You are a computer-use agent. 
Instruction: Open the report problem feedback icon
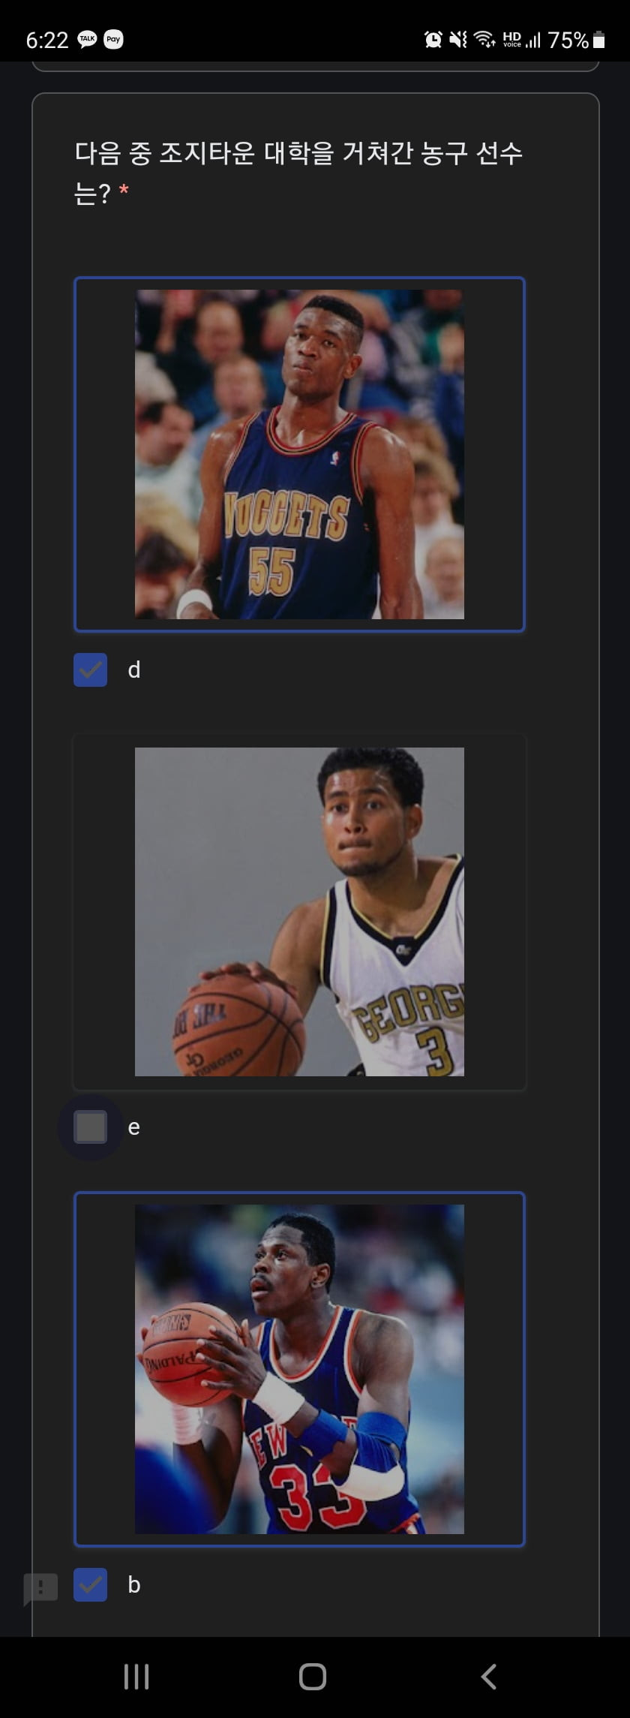pos(40,1588)
